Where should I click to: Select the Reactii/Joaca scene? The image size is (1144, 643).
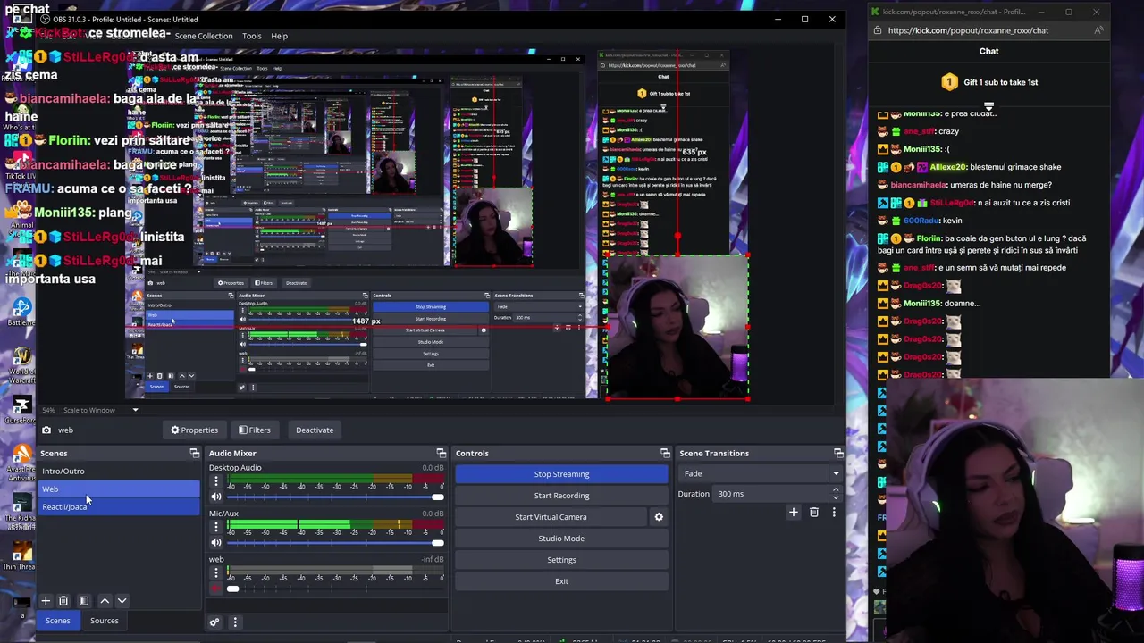pyautogui.click(x=120, y=507)
